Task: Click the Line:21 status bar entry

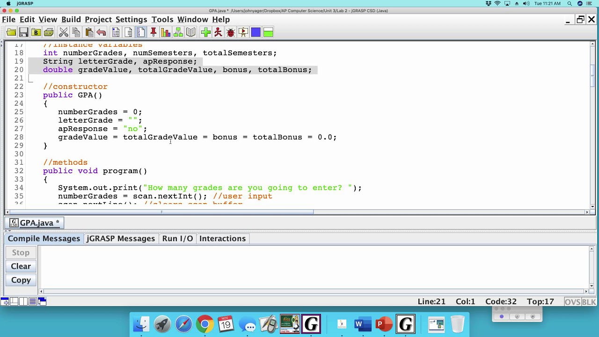Action: (431, 302)
